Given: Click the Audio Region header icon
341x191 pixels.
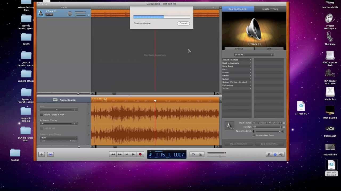Looking at the screenshot, I should point(55,100).
